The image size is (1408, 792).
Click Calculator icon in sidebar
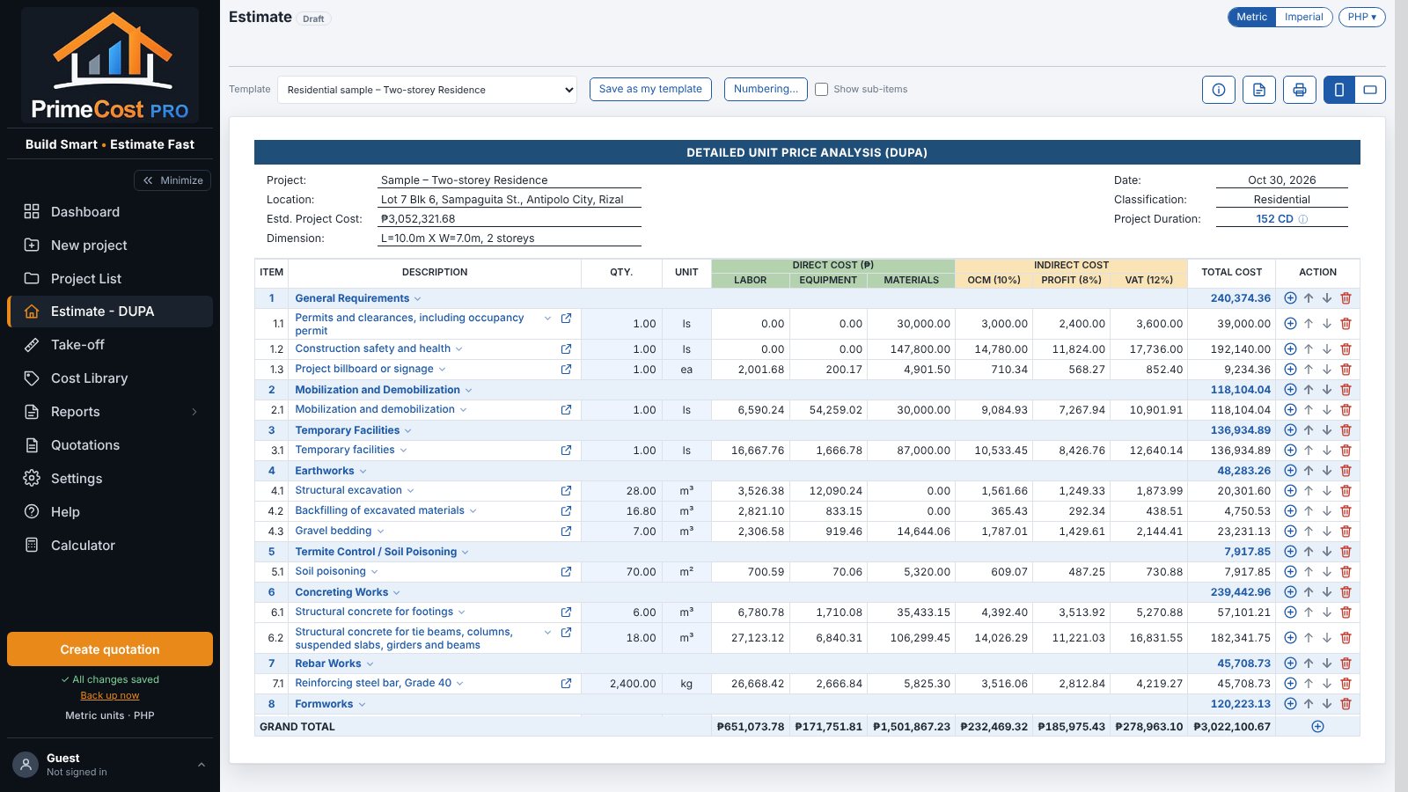(32, 545)
